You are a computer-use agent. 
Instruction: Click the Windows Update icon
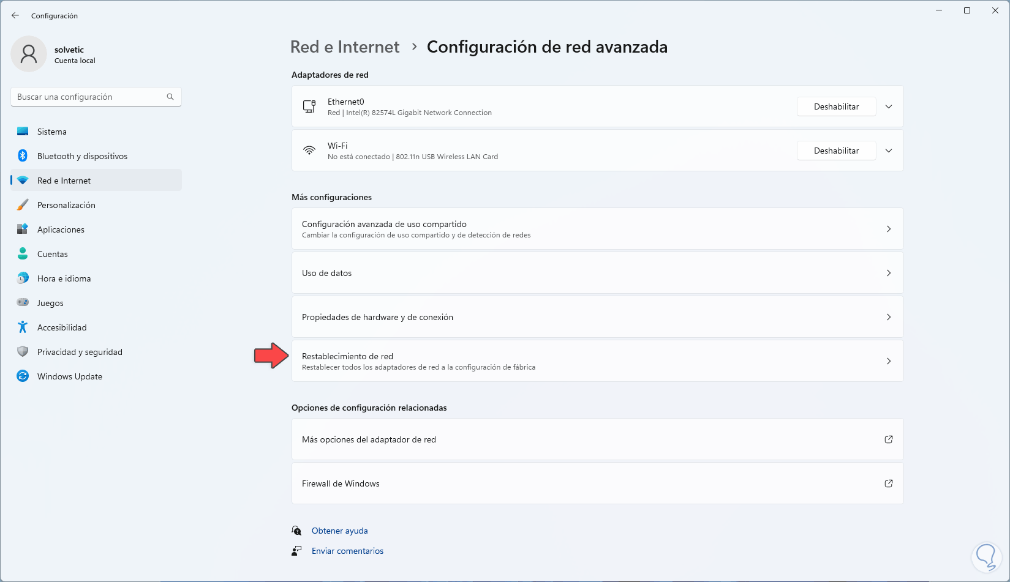[23, 376]
